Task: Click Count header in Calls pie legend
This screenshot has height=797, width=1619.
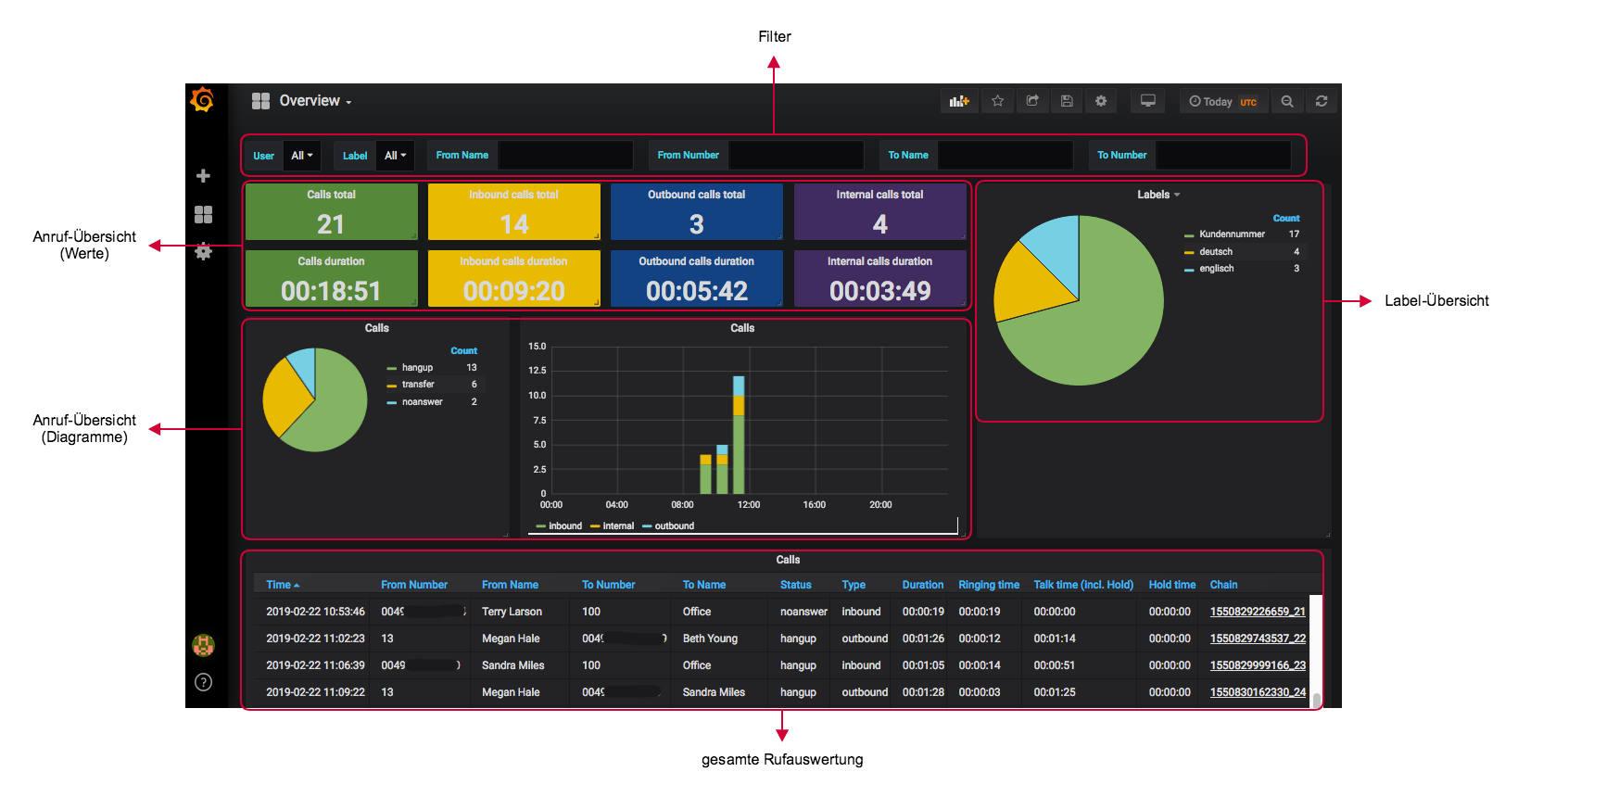Action: click(463, 351)
